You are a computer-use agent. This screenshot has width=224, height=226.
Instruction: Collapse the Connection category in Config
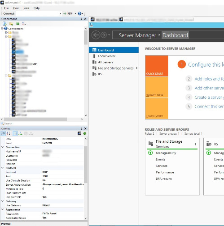coord(3,147)
